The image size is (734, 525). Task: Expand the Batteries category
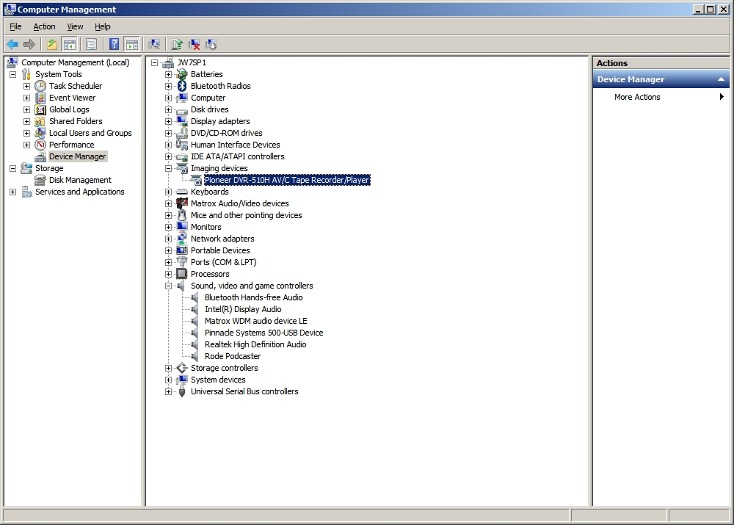[169, 74]
